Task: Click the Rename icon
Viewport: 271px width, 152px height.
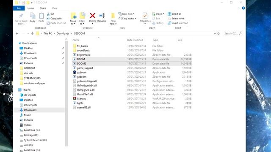Action: 102,16
